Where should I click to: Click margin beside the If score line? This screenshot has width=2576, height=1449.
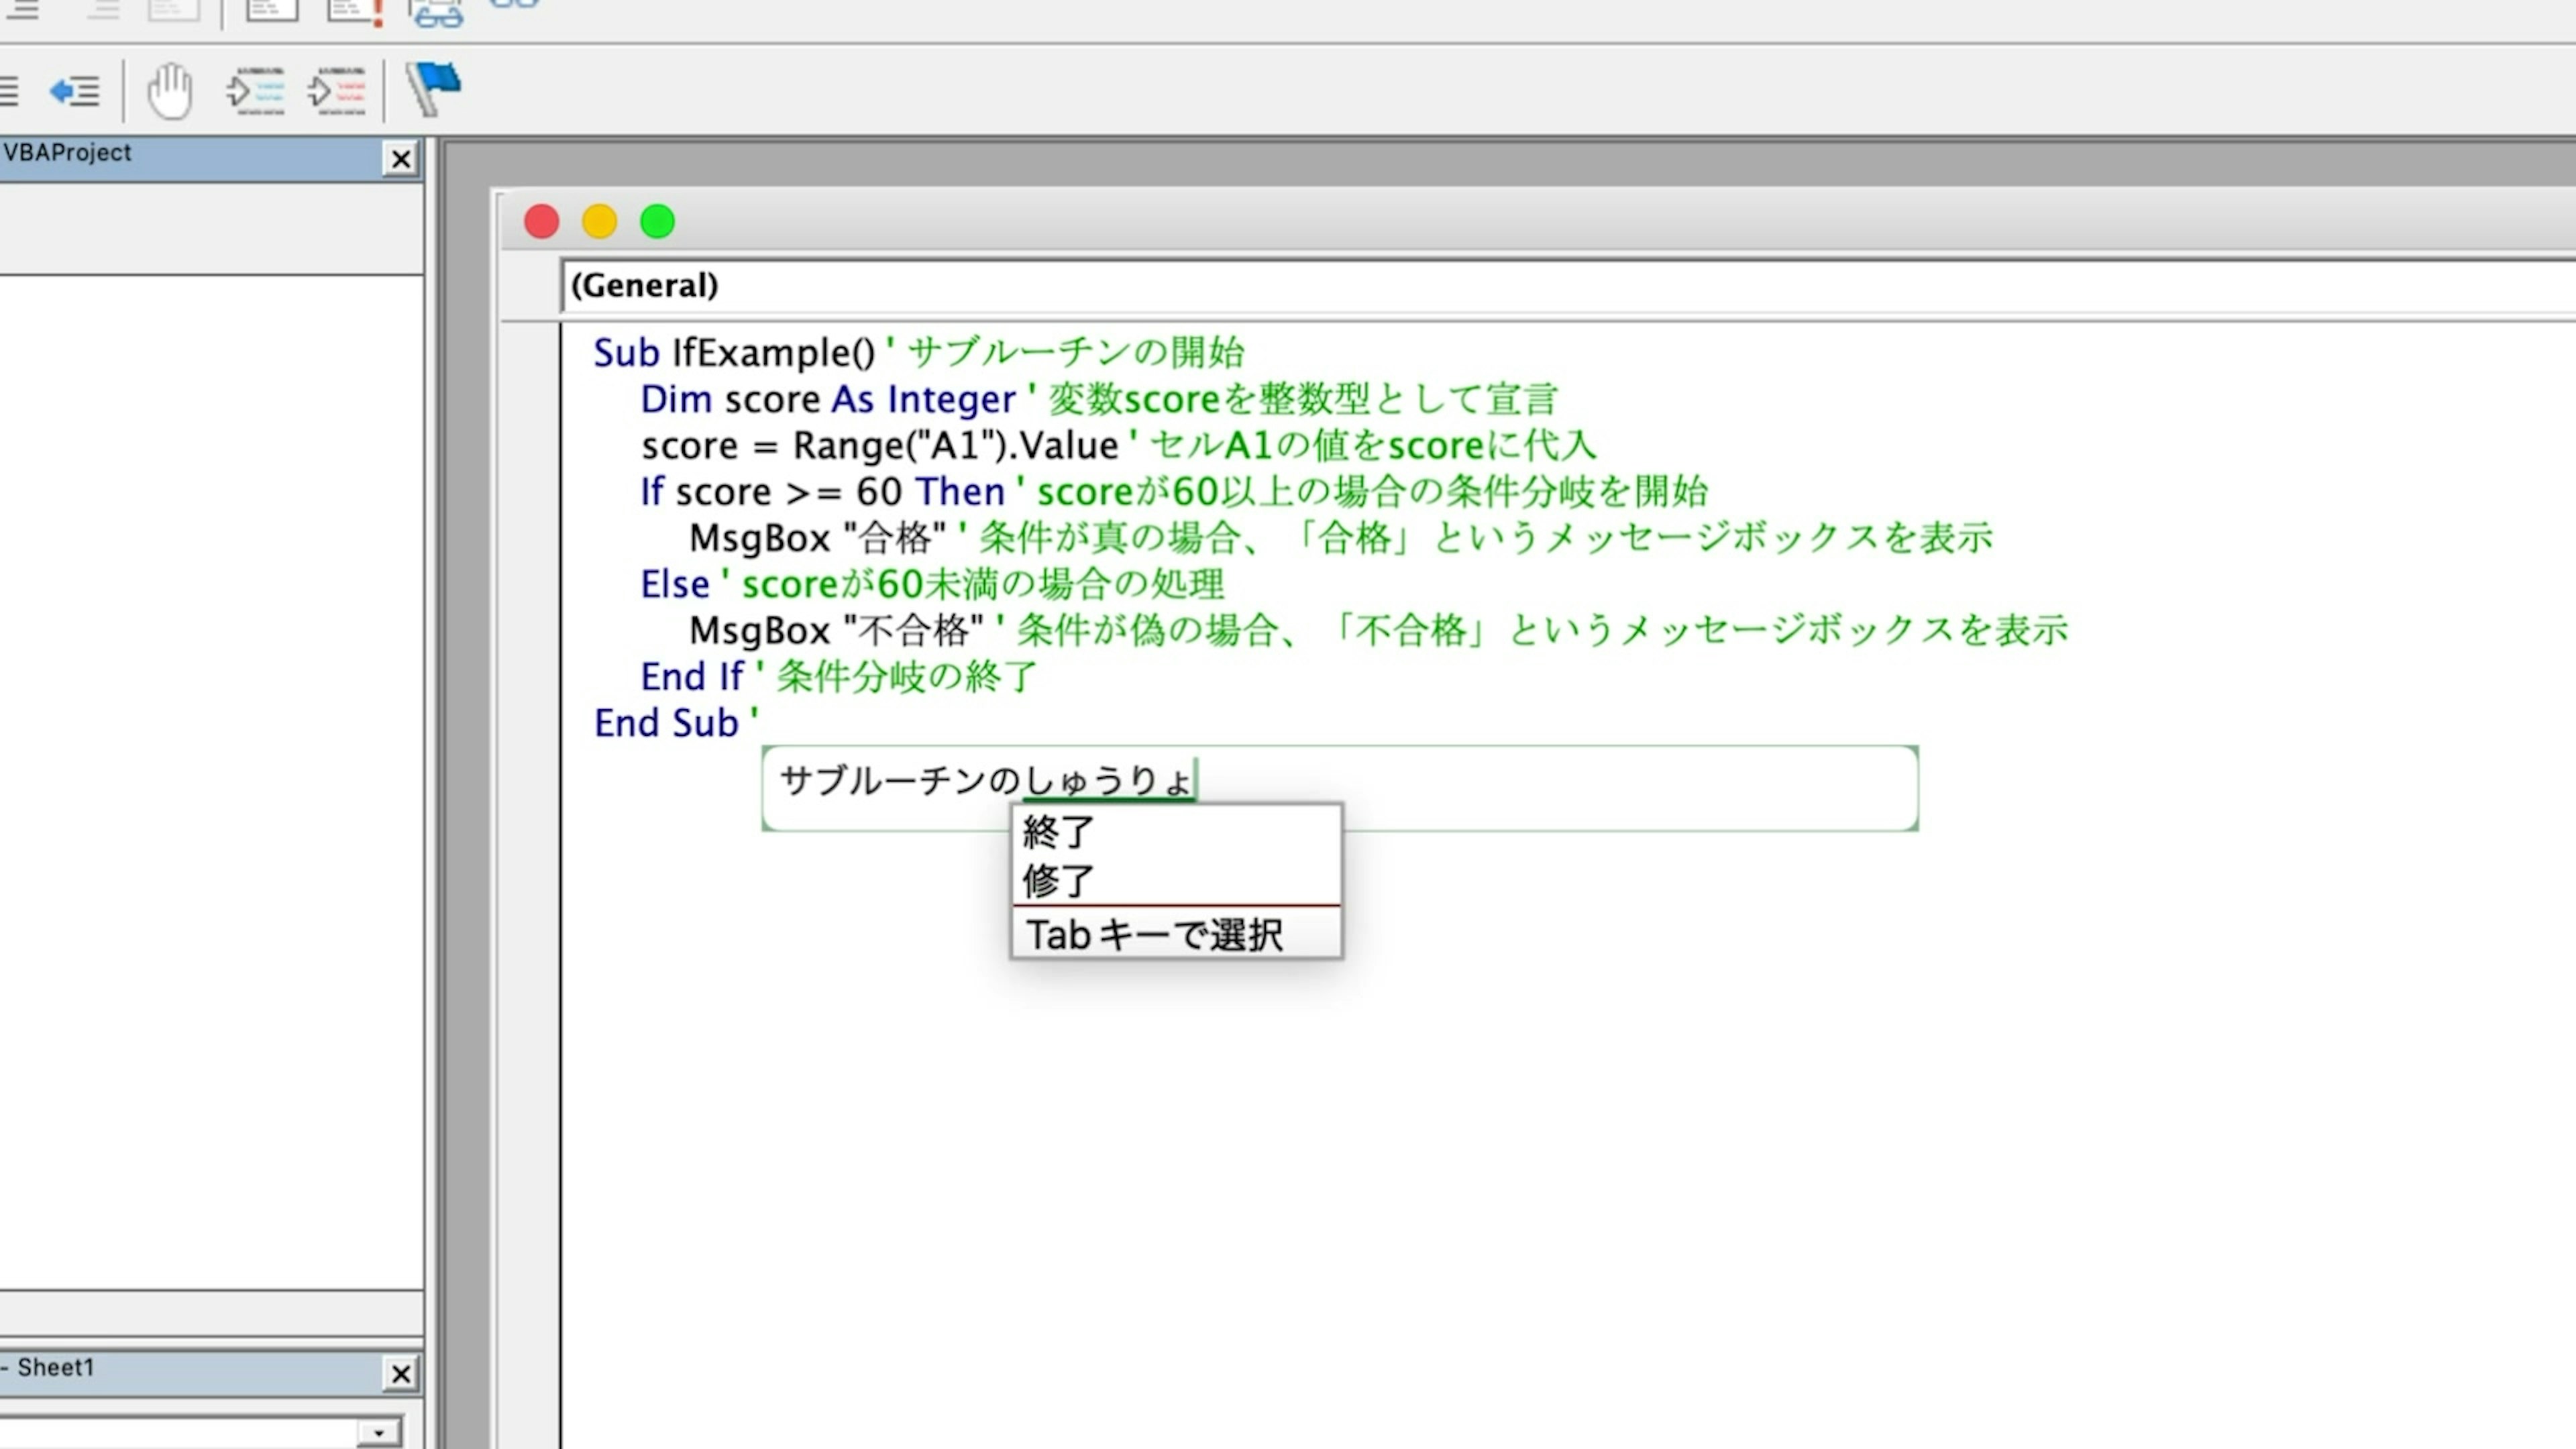(530, 492)
